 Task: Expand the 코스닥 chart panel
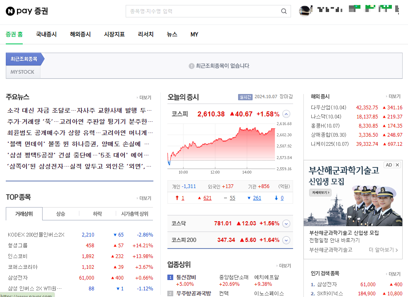click(286, 223)
